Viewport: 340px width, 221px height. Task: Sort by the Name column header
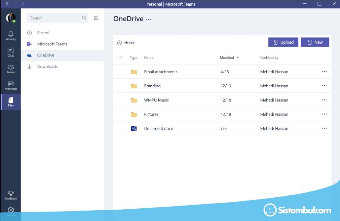coord(149,57)
